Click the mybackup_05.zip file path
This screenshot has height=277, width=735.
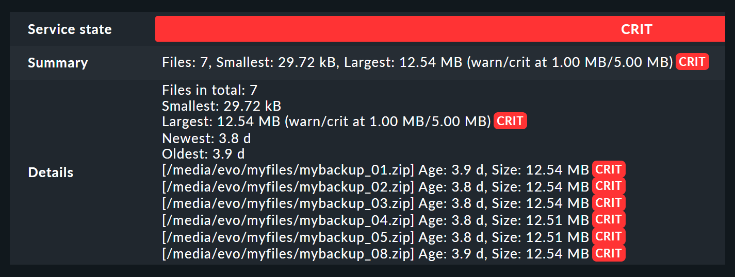point(288,237)
